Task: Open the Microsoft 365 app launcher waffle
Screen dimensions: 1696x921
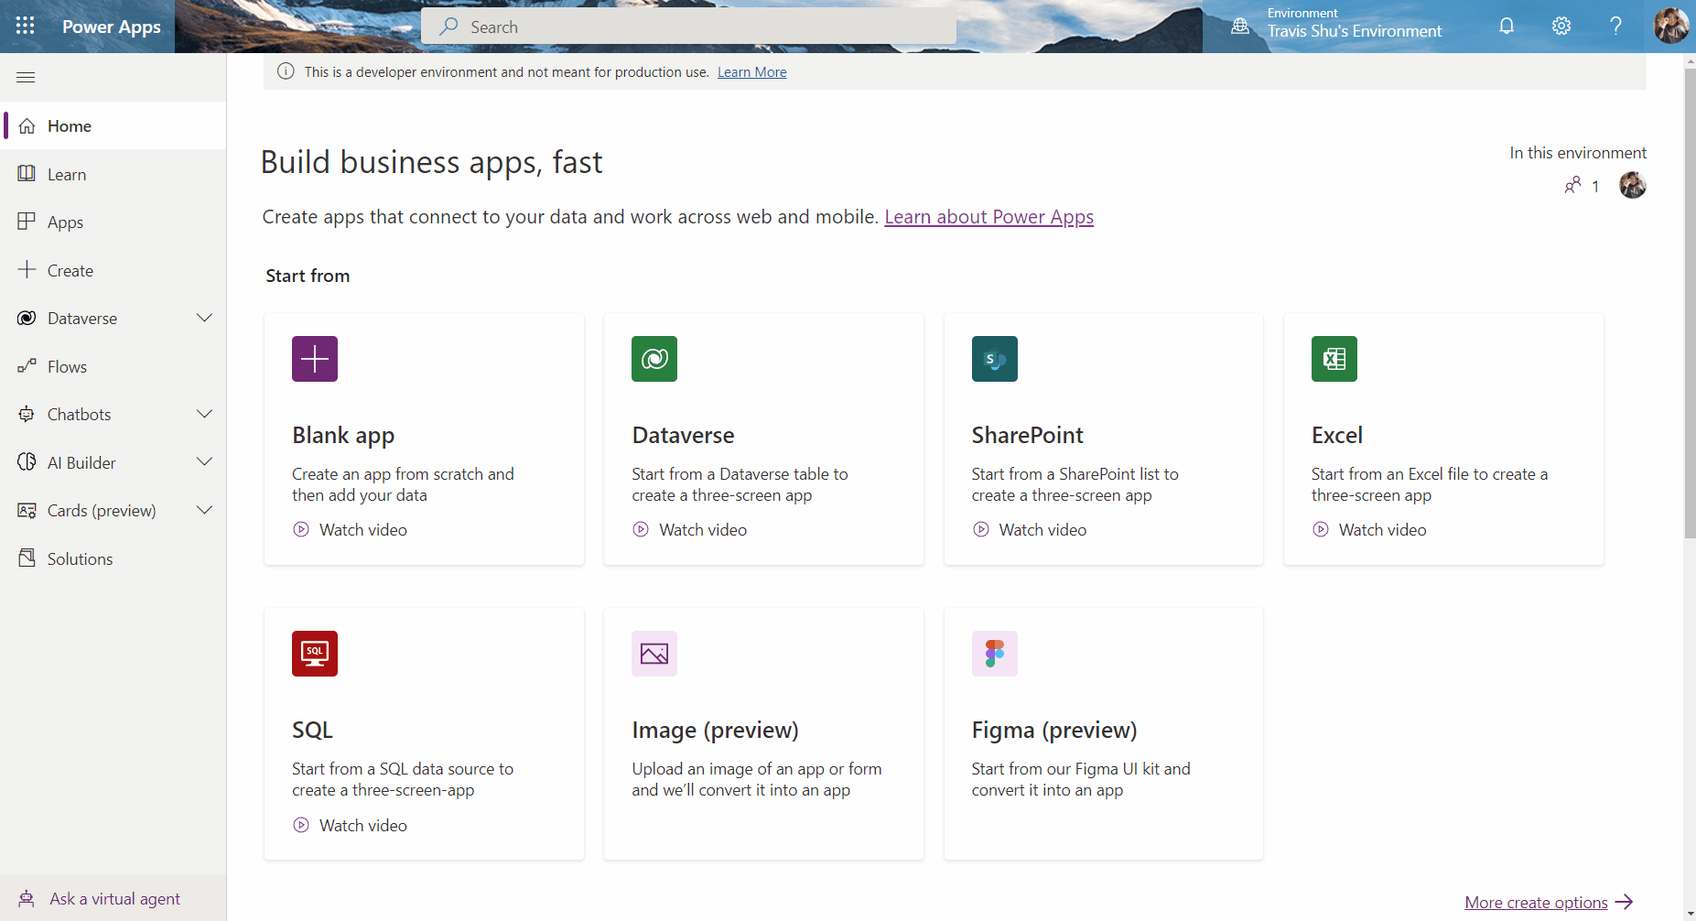Action: pyautogui.click(x=25, y=26)
